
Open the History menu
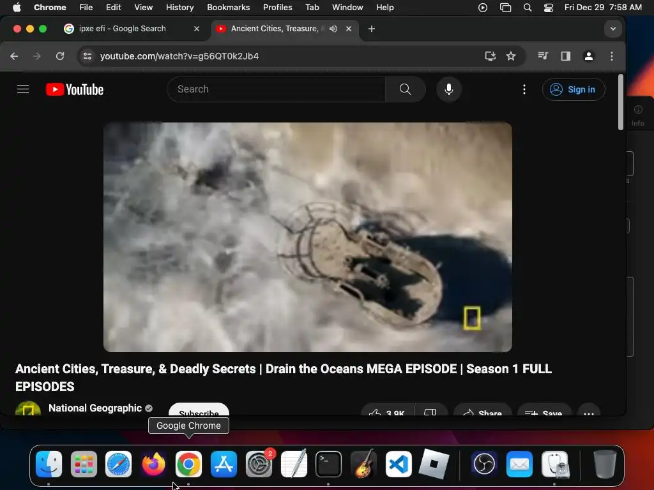179,7
